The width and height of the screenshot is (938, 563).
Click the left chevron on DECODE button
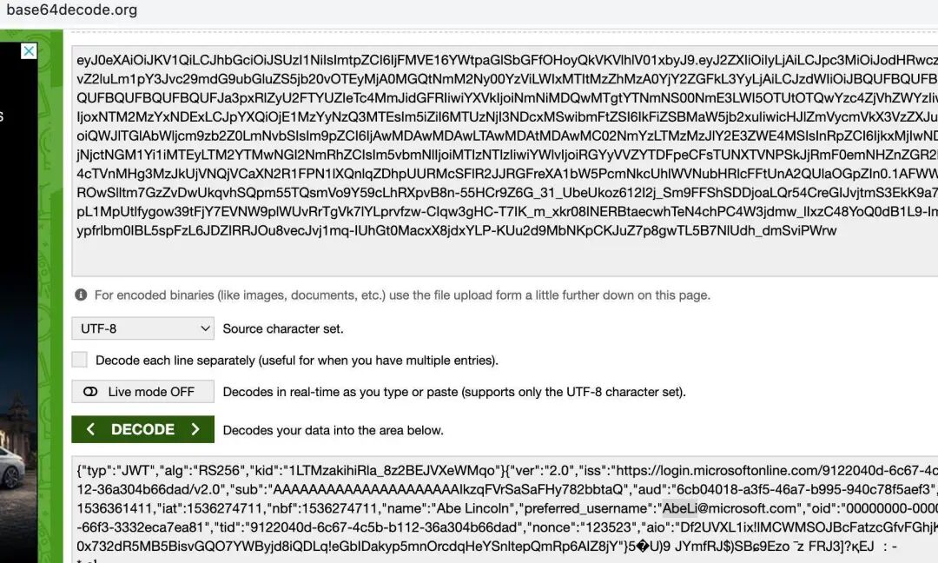pyautogui.click(x=91, y=429)
